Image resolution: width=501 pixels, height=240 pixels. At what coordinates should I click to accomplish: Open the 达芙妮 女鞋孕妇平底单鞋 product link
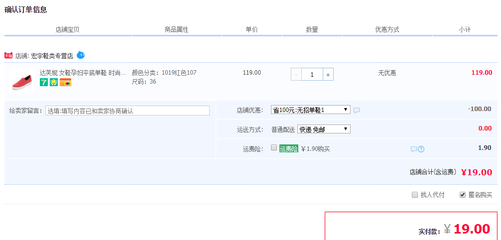click(83, 73)
